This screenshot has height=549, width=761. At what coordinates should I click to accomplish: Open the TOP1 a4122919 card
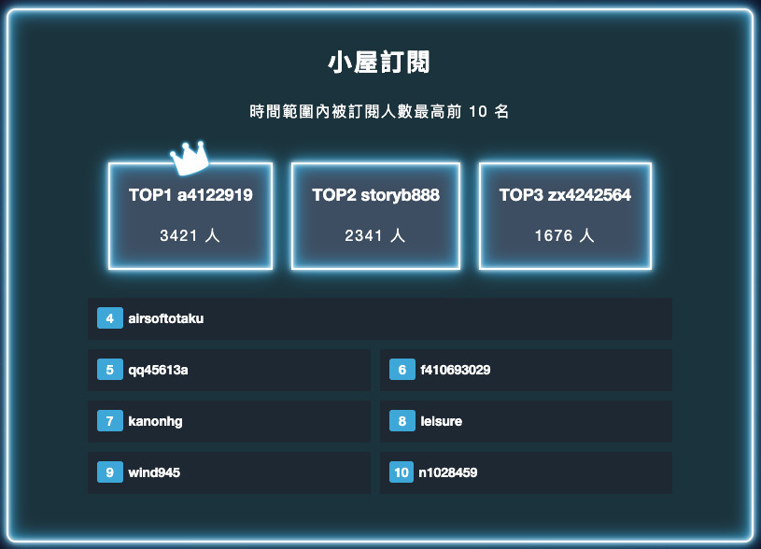point(190,216)
